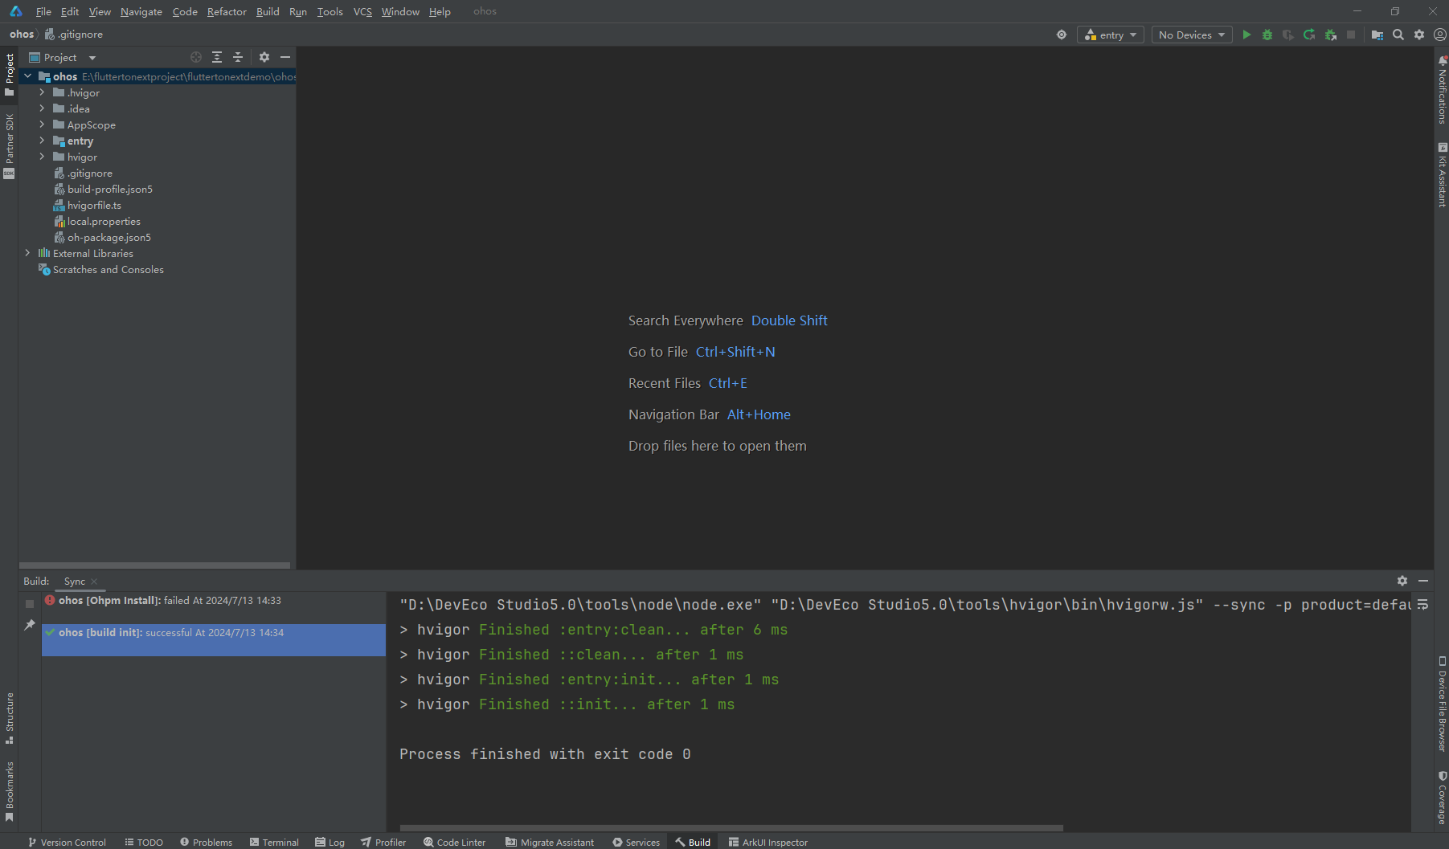This screenshot has height=849, width=1449.
Task: Open the entry run configuration dropdown
Action: [1111, 35]
